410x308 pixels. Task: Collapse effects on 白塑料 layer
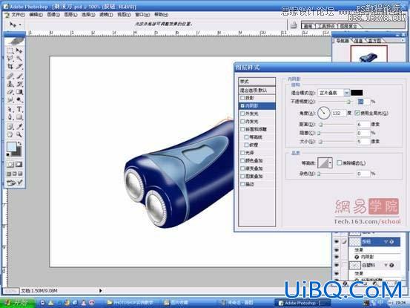(386, 266)
